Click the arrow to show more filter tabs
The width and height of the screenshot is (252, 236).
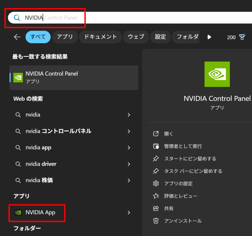click(x=209, y=37)
